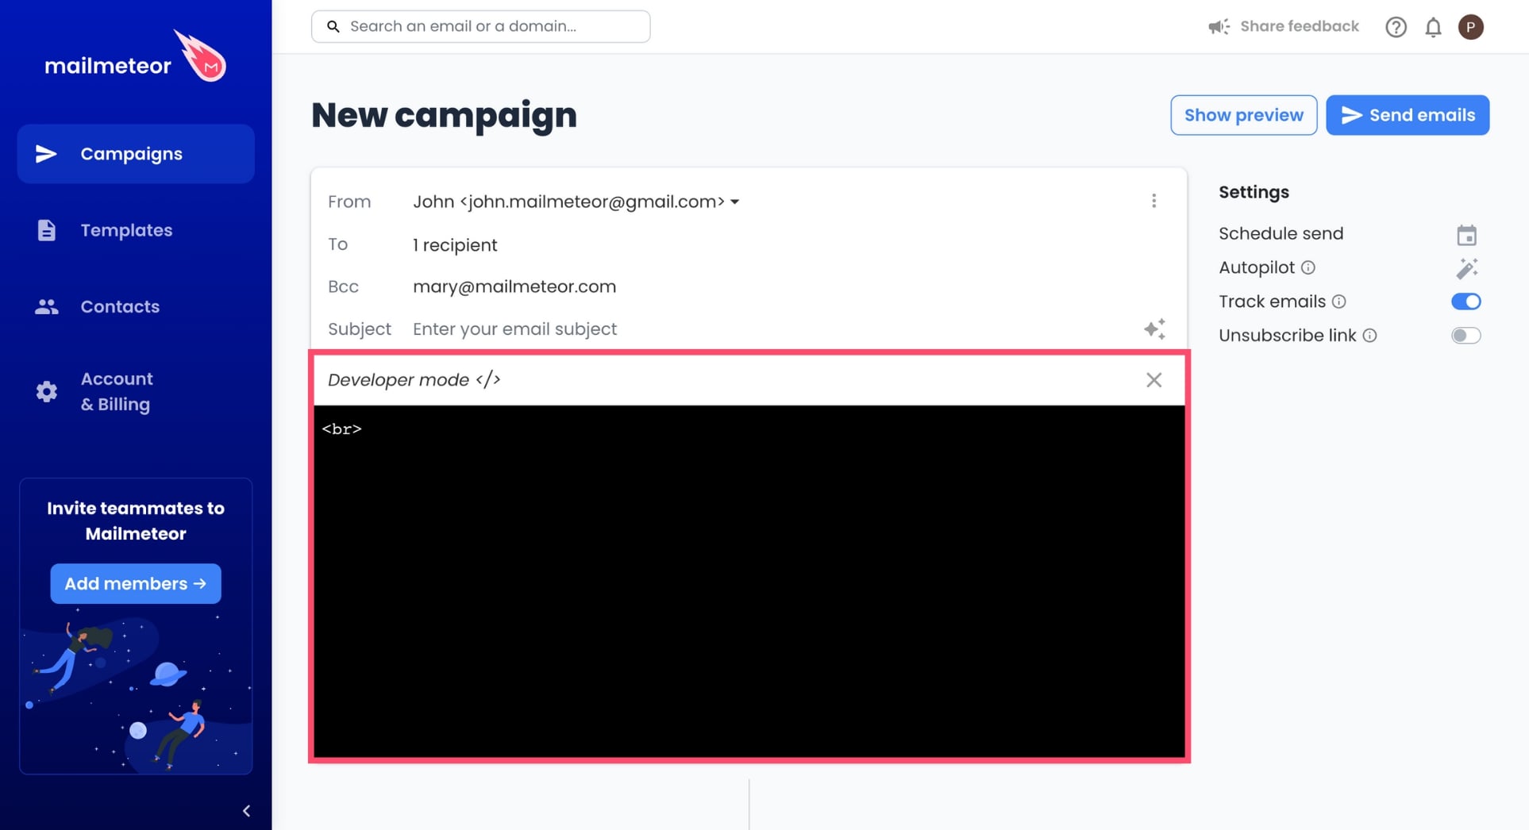Open Contacts section
This screenshot has width=1529, height=830.
pos(120,306)
